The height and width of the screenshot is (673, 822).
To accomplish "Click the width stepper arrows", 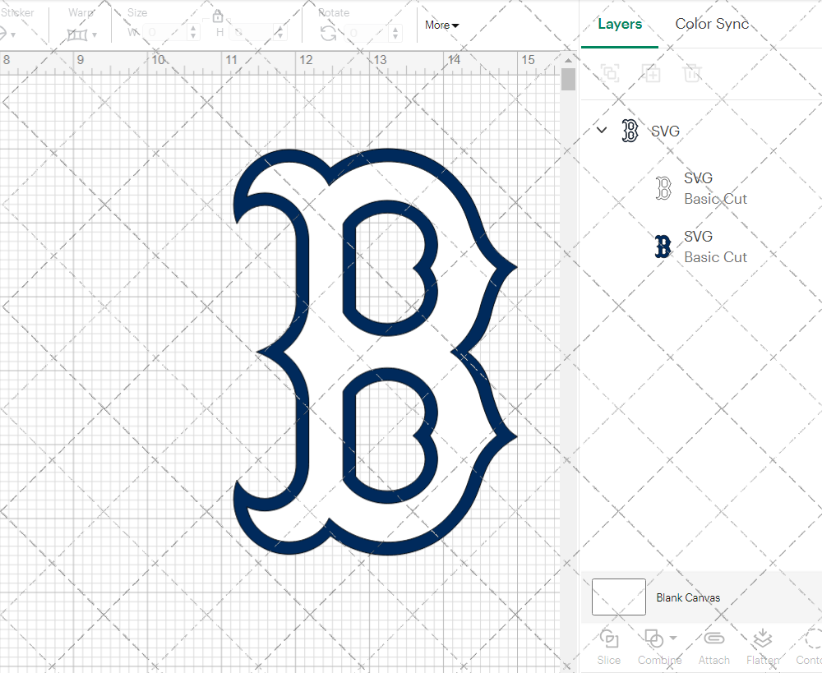I will pyautogui.click(x=193, y=33).
